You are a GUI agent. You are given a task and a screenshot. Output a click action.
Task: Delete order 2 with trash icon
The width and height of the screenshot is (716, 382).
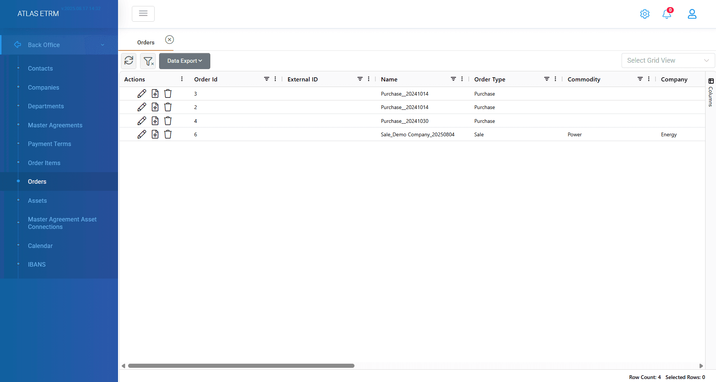pyautogui.click(x=168, y=107)
